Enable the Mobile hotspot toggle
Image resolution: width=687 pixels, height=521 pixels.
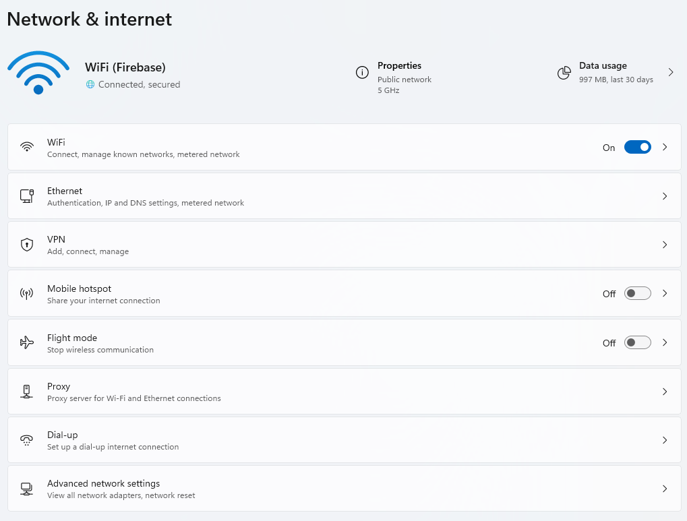636,293
